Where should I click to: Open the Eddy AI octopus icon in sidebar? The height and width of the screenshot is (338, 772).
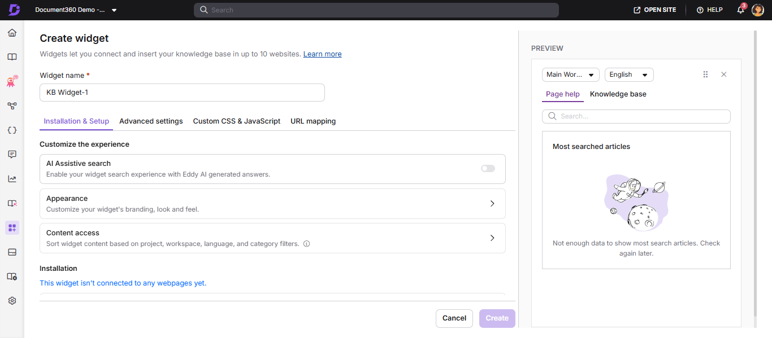pos(12,82)
